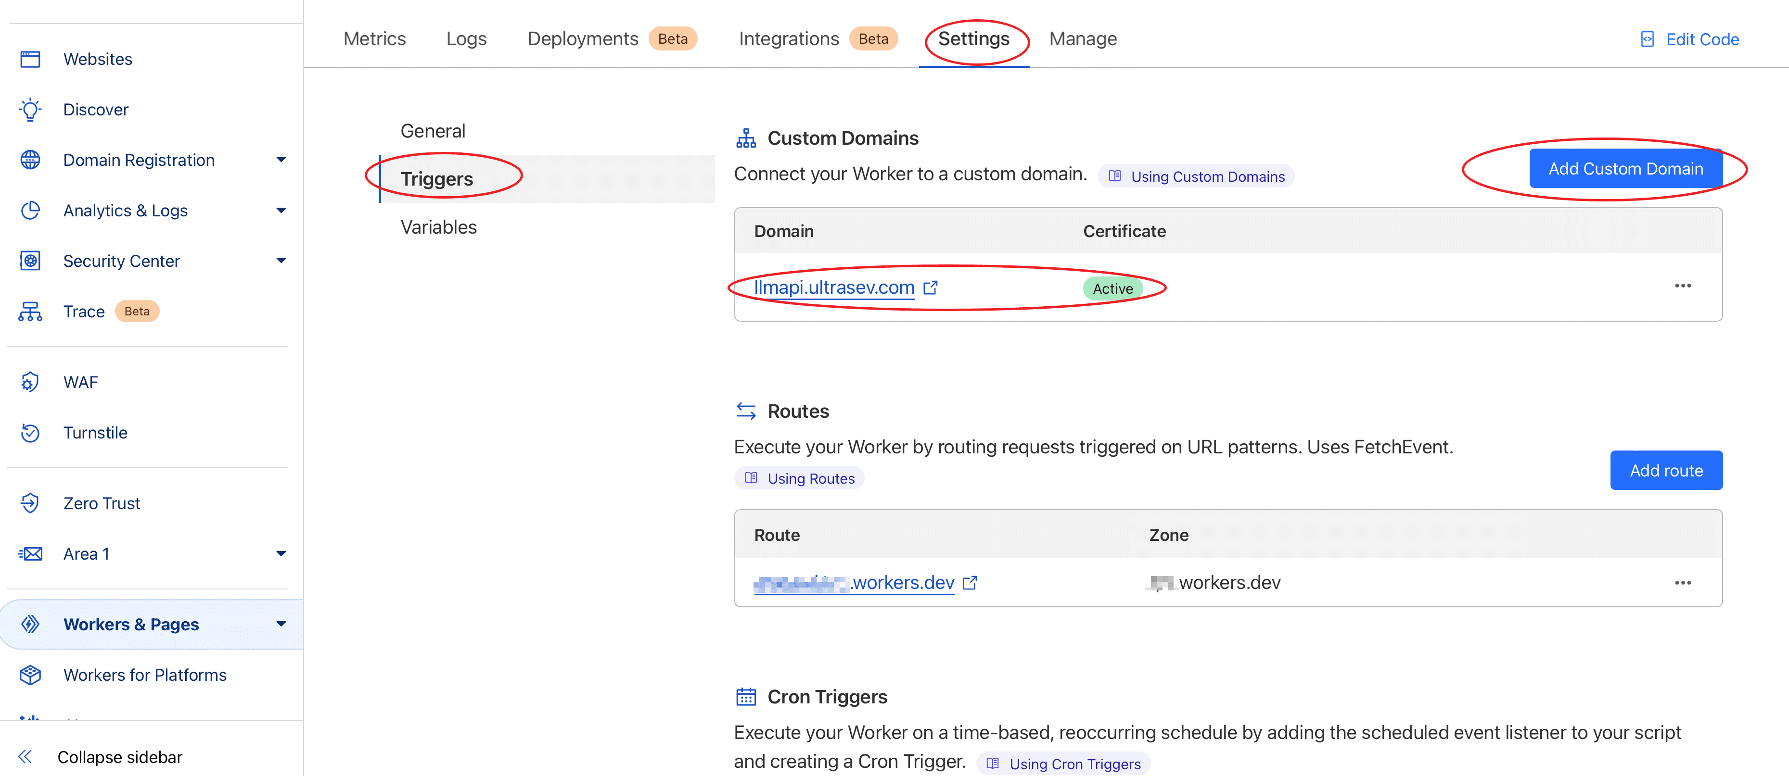Open the WAF shield icon
Viewport: 1789px width, 776px height.
click(x=30, y=382)
